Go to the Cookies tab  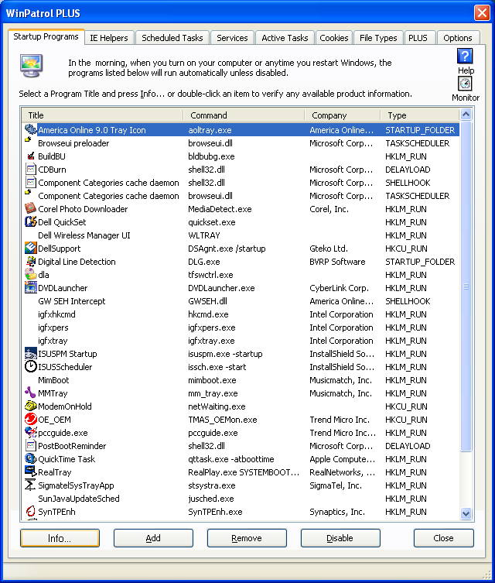coord(333,38)
